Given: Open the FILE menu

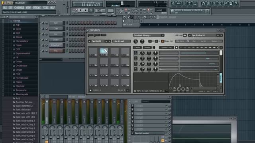Looking at the screenshot, I should coord(5,8).
